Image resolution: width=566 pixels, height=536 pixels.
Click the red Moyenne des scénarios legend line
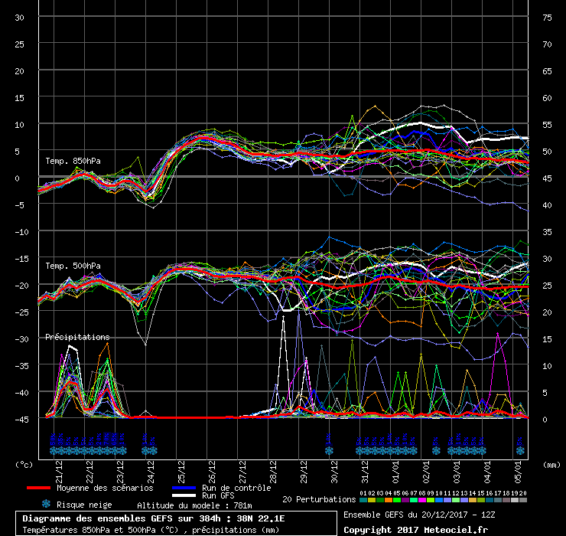point(38,488)
